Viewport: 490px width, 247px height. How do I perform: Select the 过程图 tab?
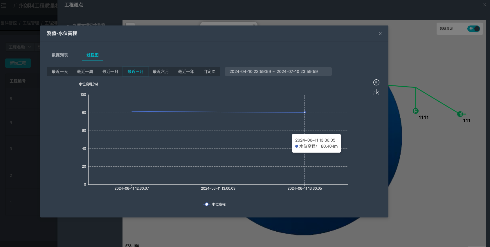(x=92, y=55)
